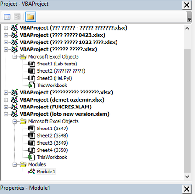The width and height of the screenshot is (195, 194).
Task: Expand VBAProject (?????????? ???????.xlsx) node
Action: point(6,92)
